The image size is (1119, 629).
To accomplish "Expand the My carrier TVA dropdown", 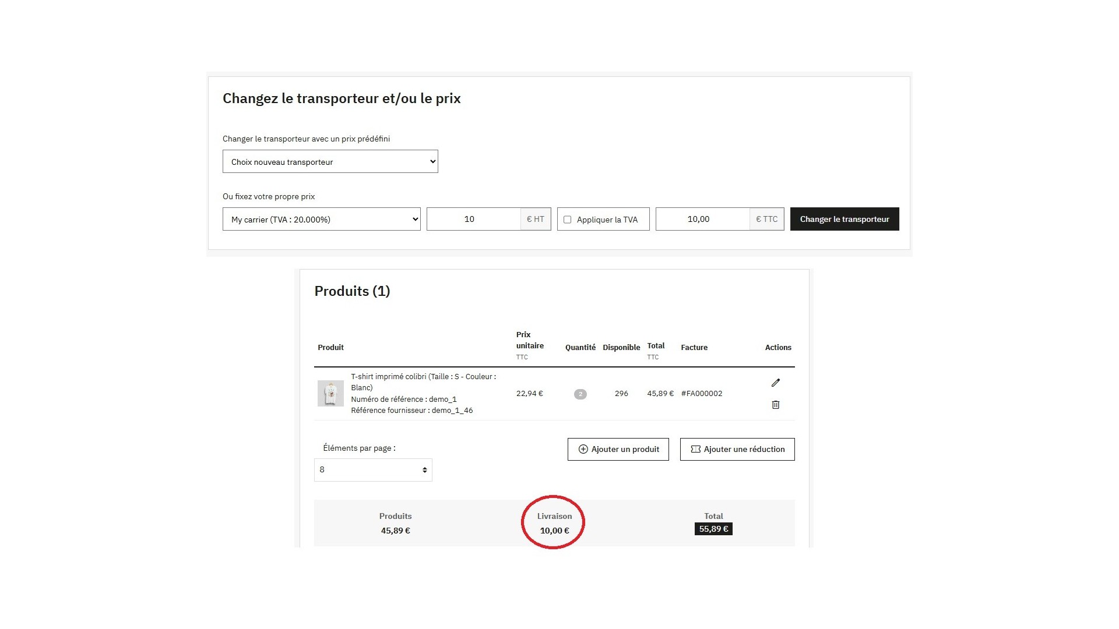I will point(321,220).
